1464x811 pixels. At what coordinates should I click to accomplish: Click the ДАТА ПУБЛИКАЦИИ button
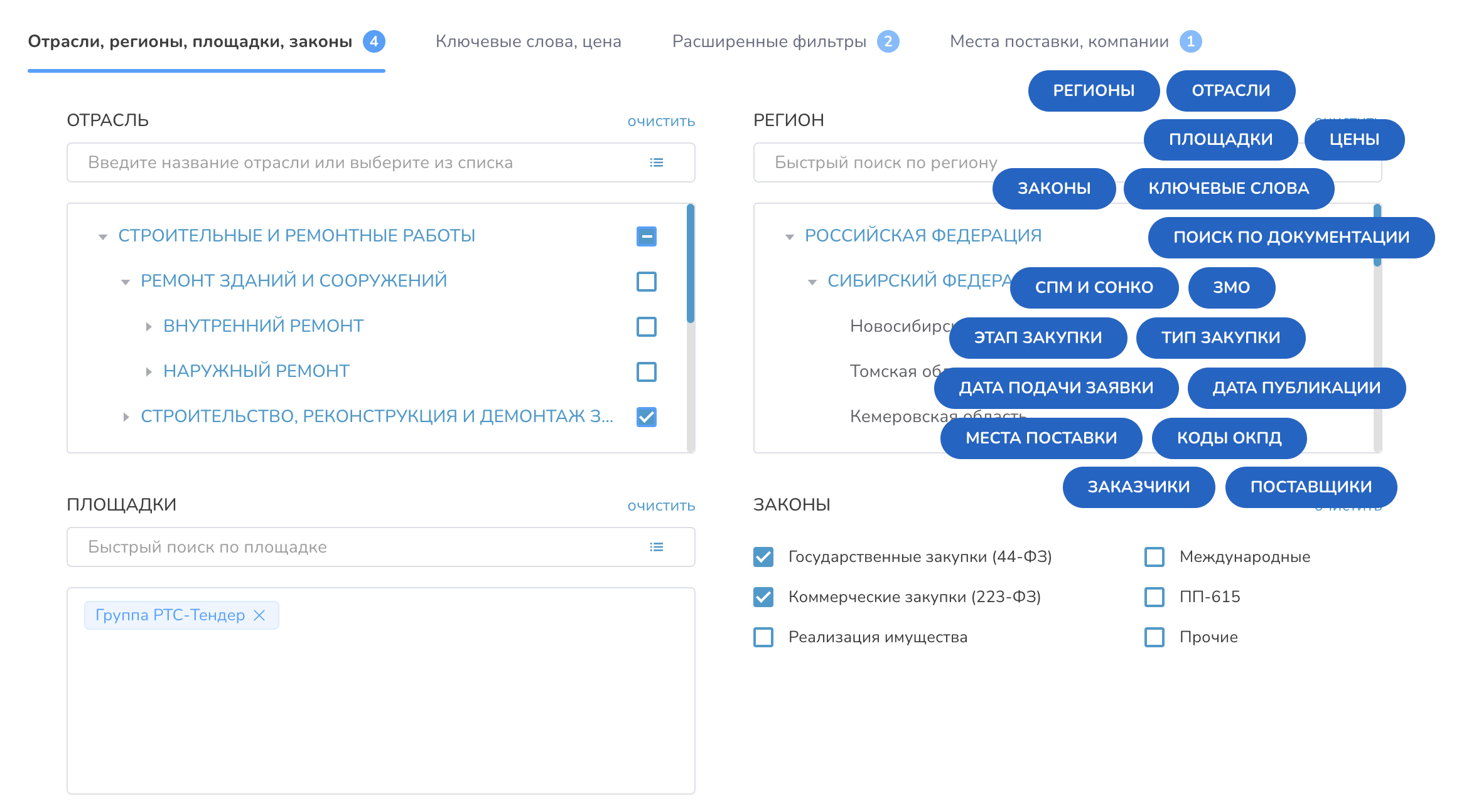(x=1296, y=388)
